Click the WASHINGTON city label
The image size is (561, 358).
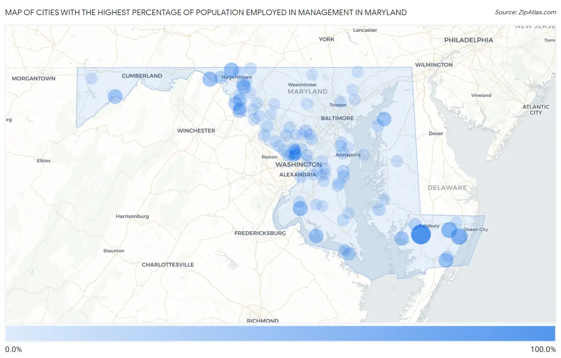pyautogui.click(x=298, y=164)
